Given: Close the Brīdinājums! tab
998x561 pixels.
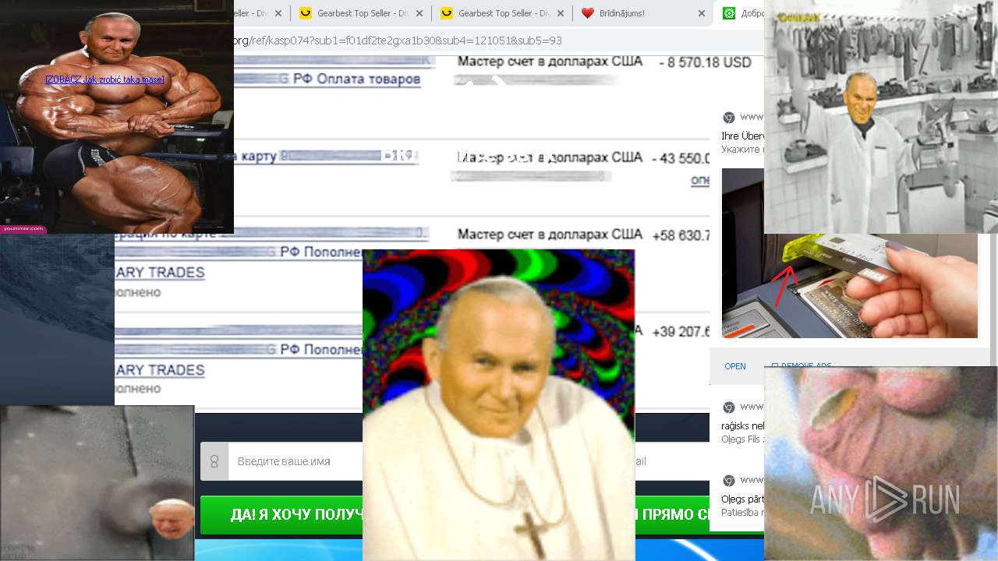Looking at the screenshot, I should tap(702, 13).
